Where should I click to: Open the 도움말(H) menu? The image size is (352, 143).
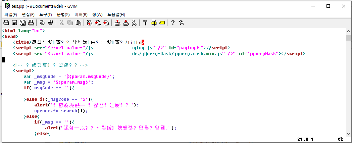coord(116,14)
